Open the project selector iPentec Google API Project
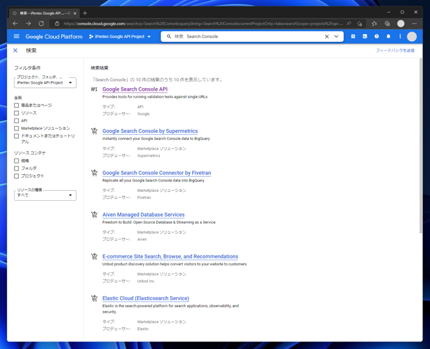Viewport: 430px width, 349px height. pyautogui.click(x=120, y=37)
